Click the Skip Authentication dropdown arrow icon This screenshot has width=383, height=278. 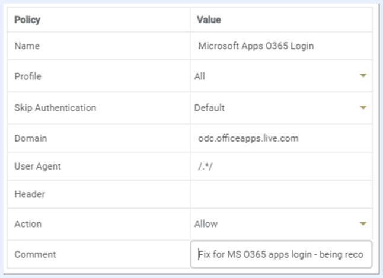click(x=363, y=108)
